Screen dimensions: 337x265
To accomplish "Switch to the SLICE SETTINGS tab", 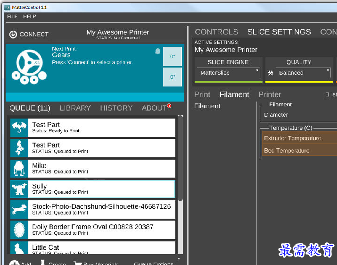I will pyautogui.click(x=279, y=32).
